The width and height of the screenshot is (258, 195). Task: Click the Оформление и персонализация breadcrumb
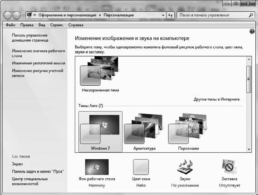[x=67, y=15]
